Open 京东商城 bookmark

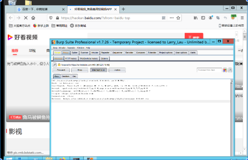point(78,25)
